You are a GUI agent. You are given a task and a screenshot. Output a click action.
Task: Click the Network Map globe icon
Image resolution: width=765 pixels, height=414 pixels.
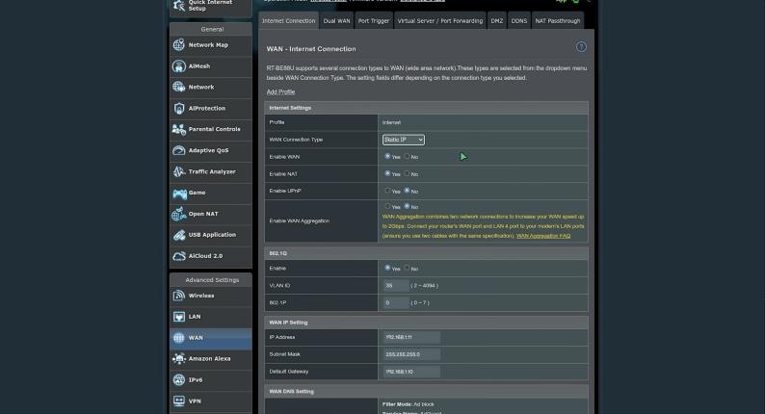click(x=179, y=45)
